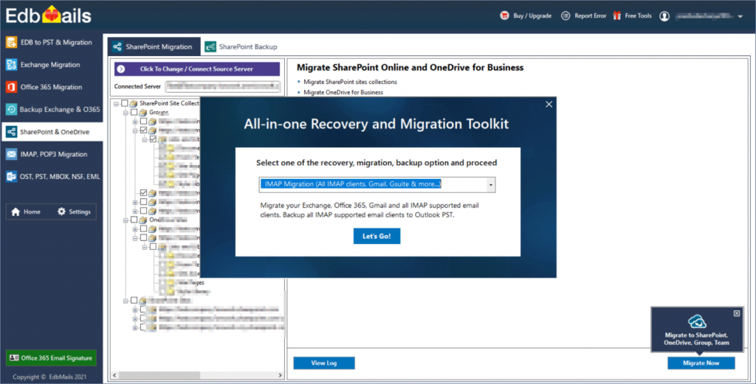The image size is (756, 384).
Task: Open the migration option dropdown arrow
Action: tap(491, 185)
